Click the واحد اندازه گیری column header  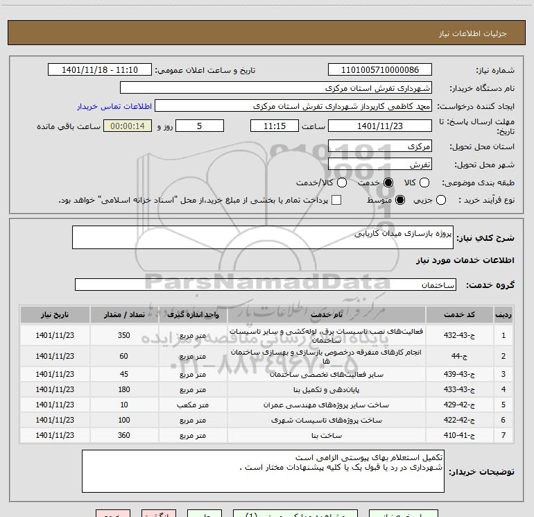tap(193, 314)
